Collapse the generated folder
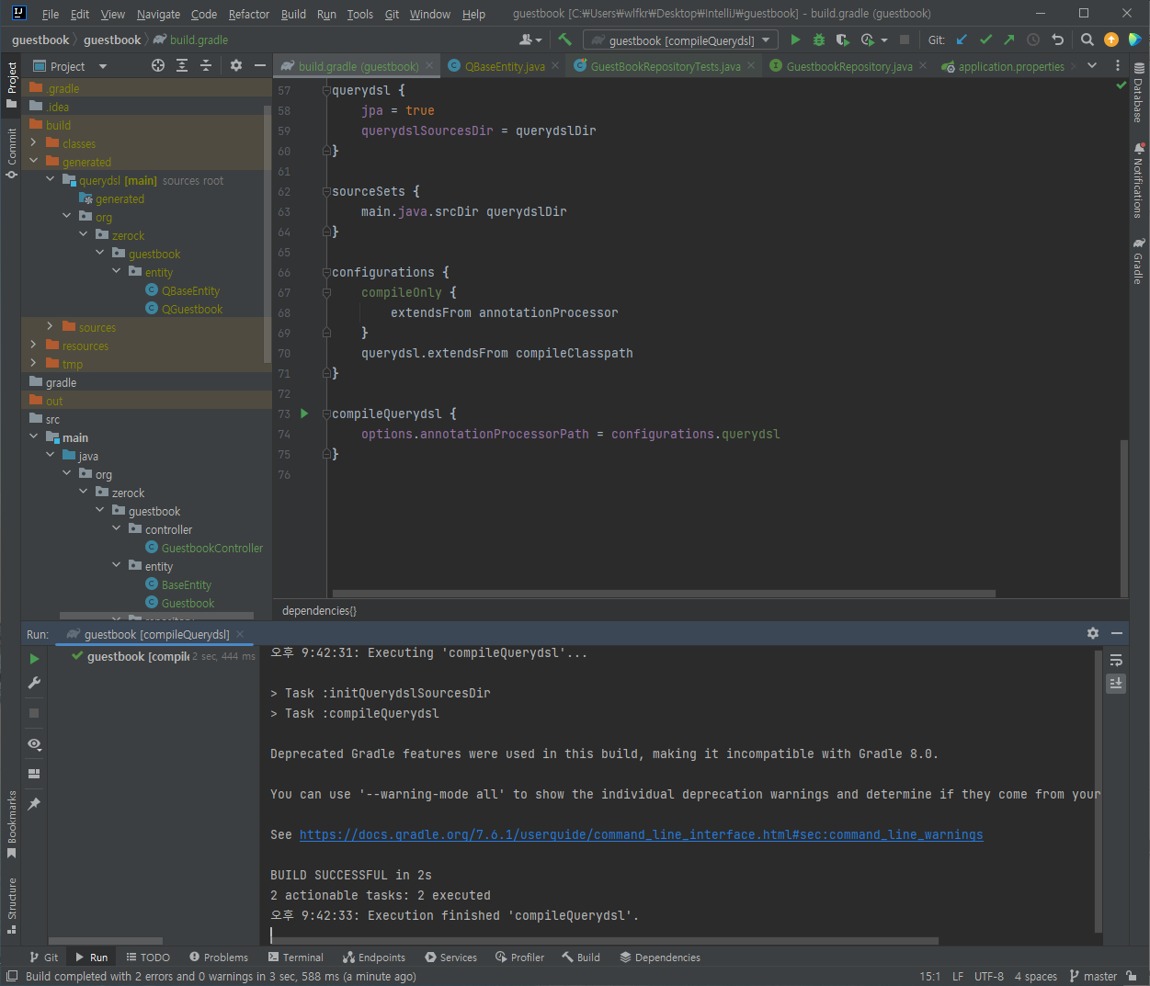The height and width of the screenshot is (986, 1150). pyautogui.click(x=34, y=162)
